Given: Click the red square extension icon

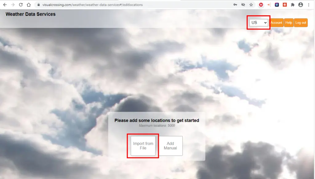Looking at the screenshot, I should click(285, 5).
